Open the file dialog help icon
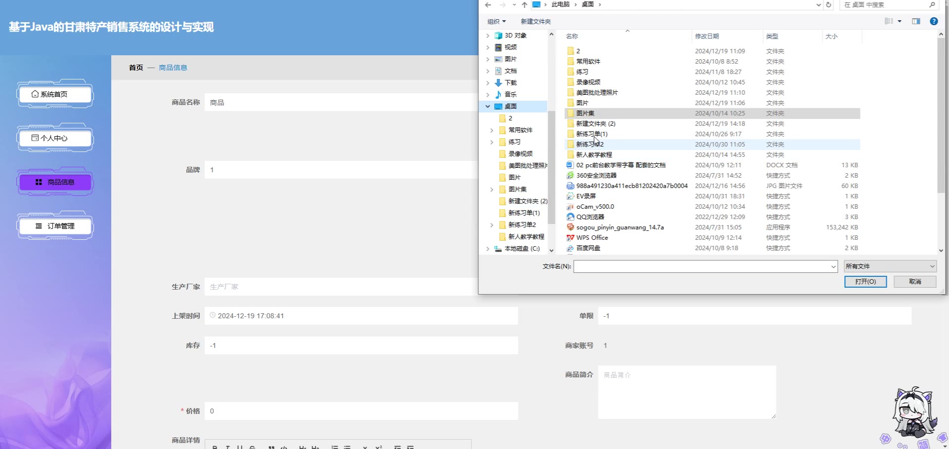This screenshot has height=449, width=949. click(x=934, y=21)
